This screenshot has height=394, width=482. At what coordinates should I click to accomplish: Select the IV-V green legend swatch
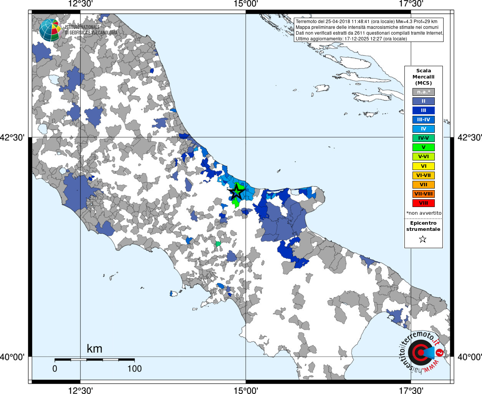[x=424, y=138]
